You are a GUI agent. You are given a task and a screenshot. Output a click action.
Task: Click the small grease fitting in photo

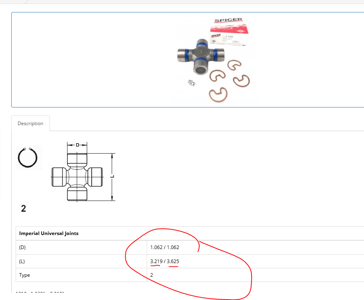[191, 83]
